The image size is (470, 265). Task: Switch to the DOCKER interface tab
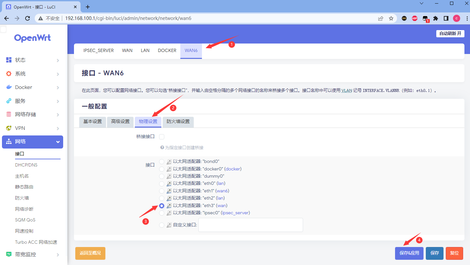[x=167, y=51]
